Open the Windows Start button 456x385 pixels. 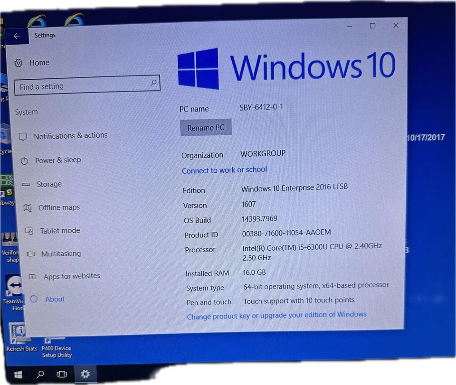[x=19, y=375]
